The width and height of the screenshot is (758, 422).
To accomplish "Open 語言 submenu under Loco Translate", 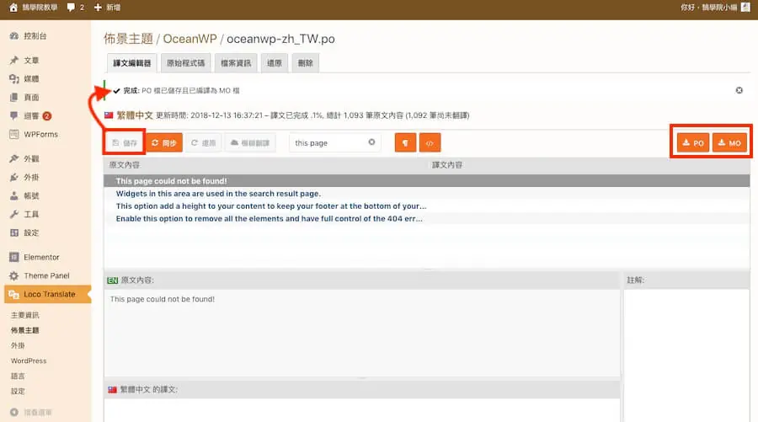I will [x=18, y=376].
